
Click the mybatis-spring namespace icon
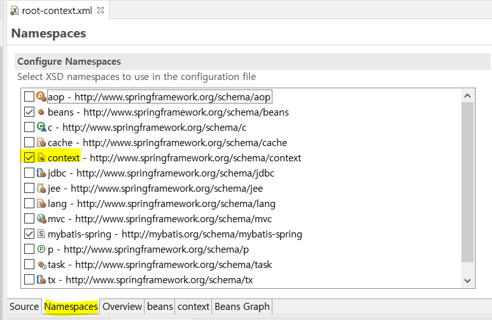41,234
